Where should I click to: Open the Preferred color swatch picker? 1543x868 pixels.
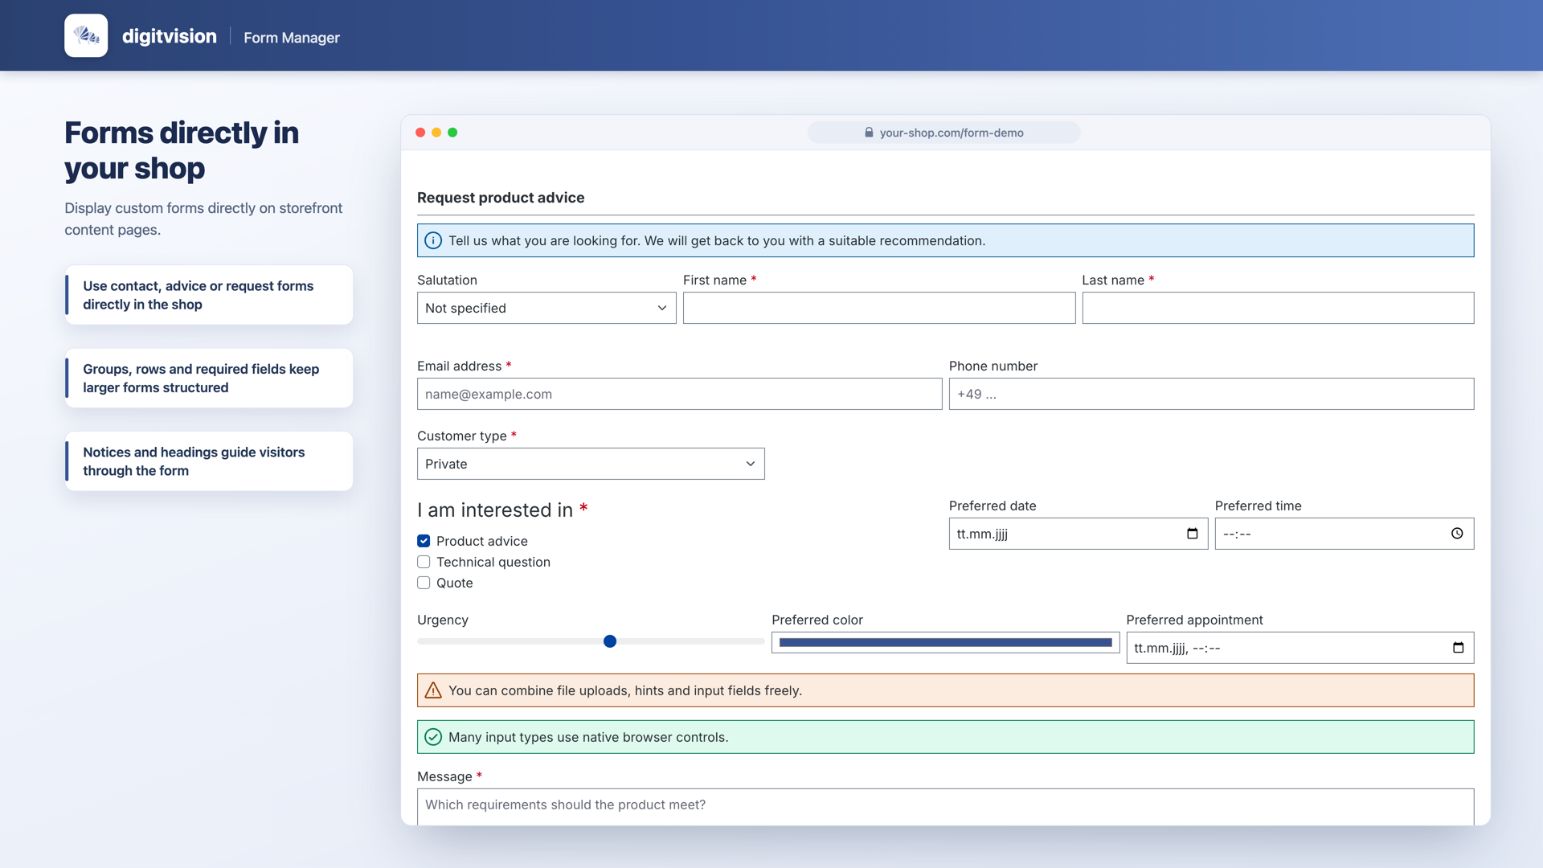tap(945, 642)
